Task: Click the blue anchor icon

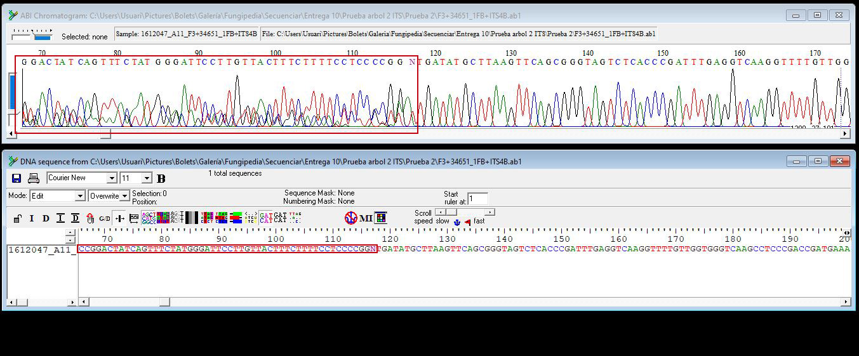Action: click(456, 221)
